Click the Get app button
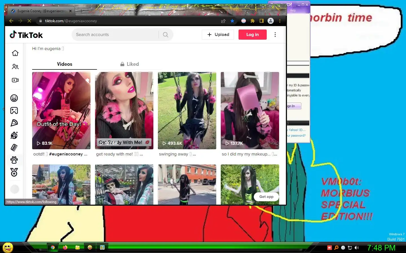This screenshot has width=406, height=253. coord(266,197)
